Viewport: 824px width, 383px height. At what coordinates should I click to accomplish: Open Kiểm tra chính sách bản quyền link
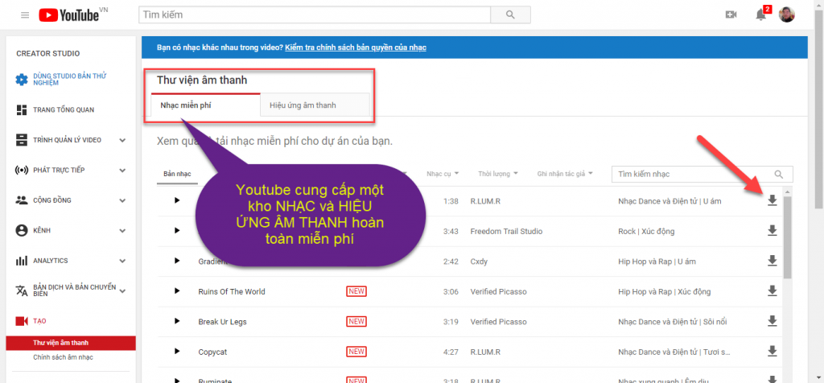tap(355, 47)
